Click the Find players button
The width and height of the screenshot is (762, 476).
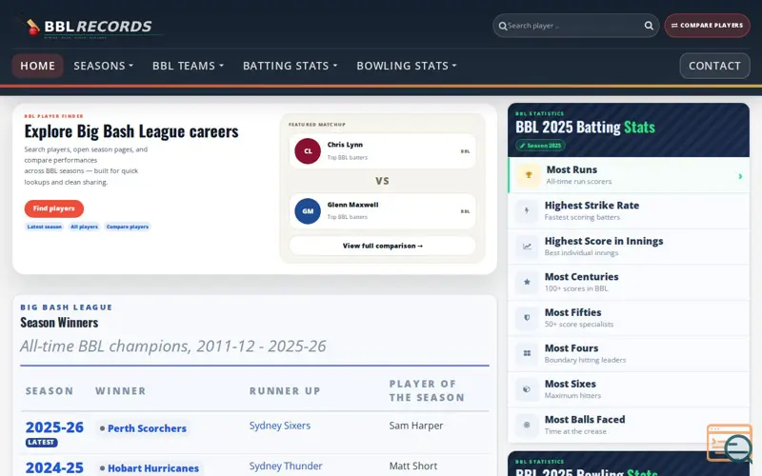[x=54, y=208]
